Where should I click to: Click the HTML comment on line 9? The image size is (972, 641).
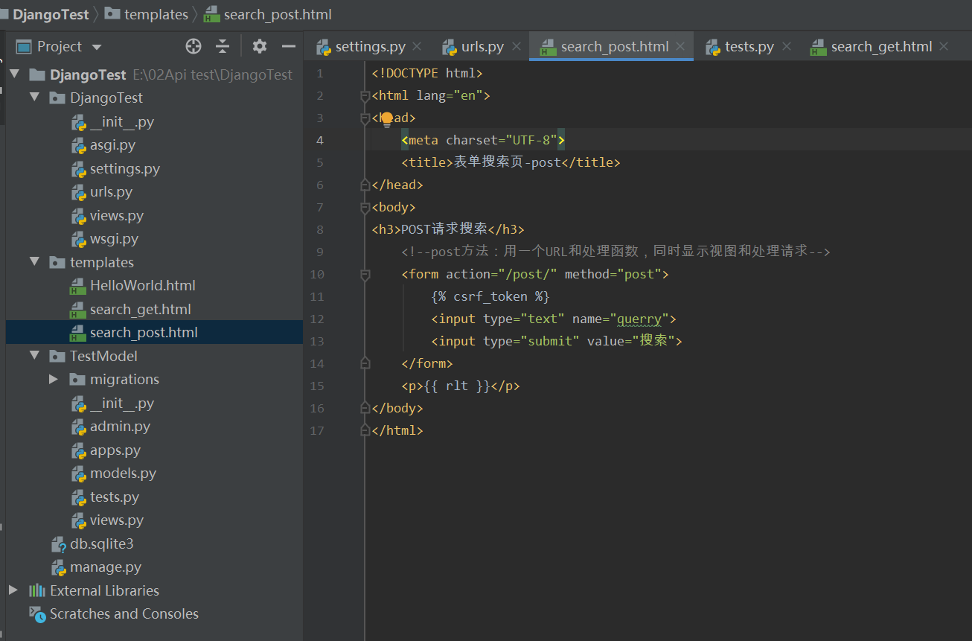[x=616, y=252]
